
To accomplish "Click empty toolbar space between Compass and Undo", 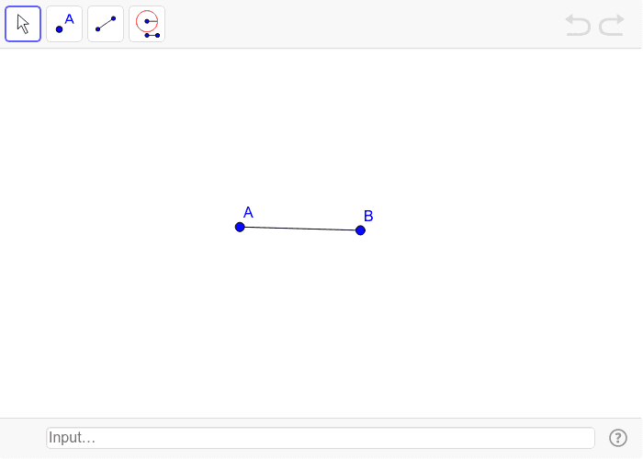I will 367,24.
